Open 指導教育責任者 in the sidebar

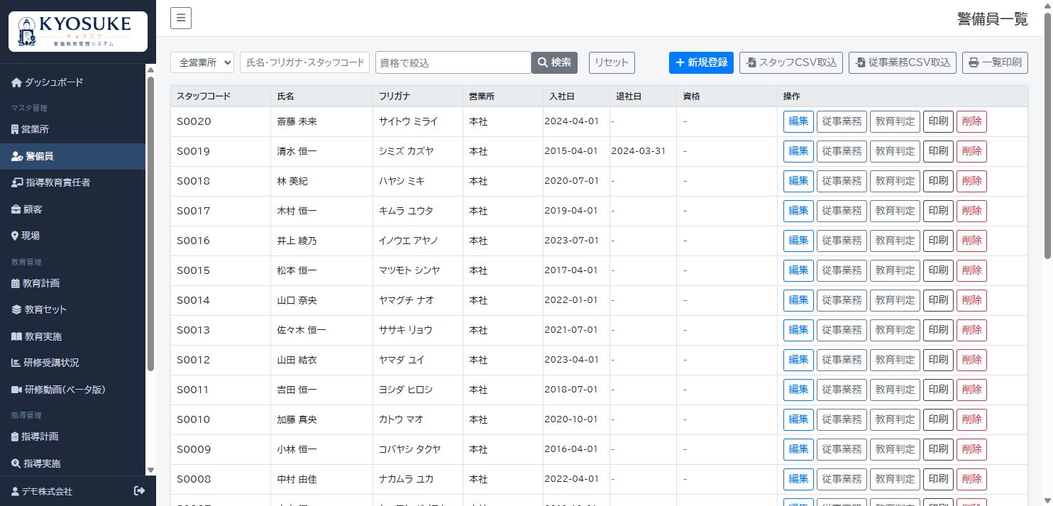[72, 182]
